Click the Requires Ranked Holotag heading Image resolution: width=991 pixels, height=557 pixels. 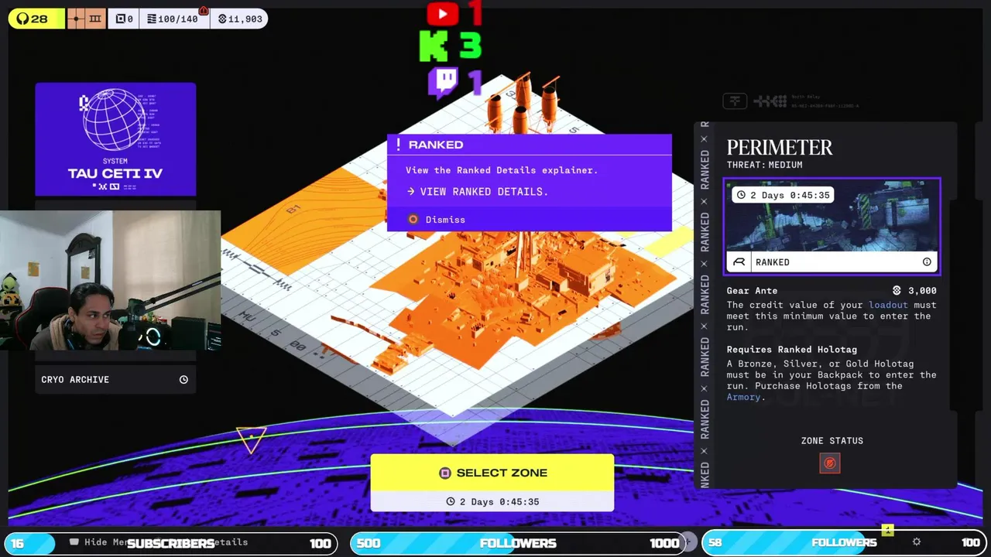pos(792,350)
